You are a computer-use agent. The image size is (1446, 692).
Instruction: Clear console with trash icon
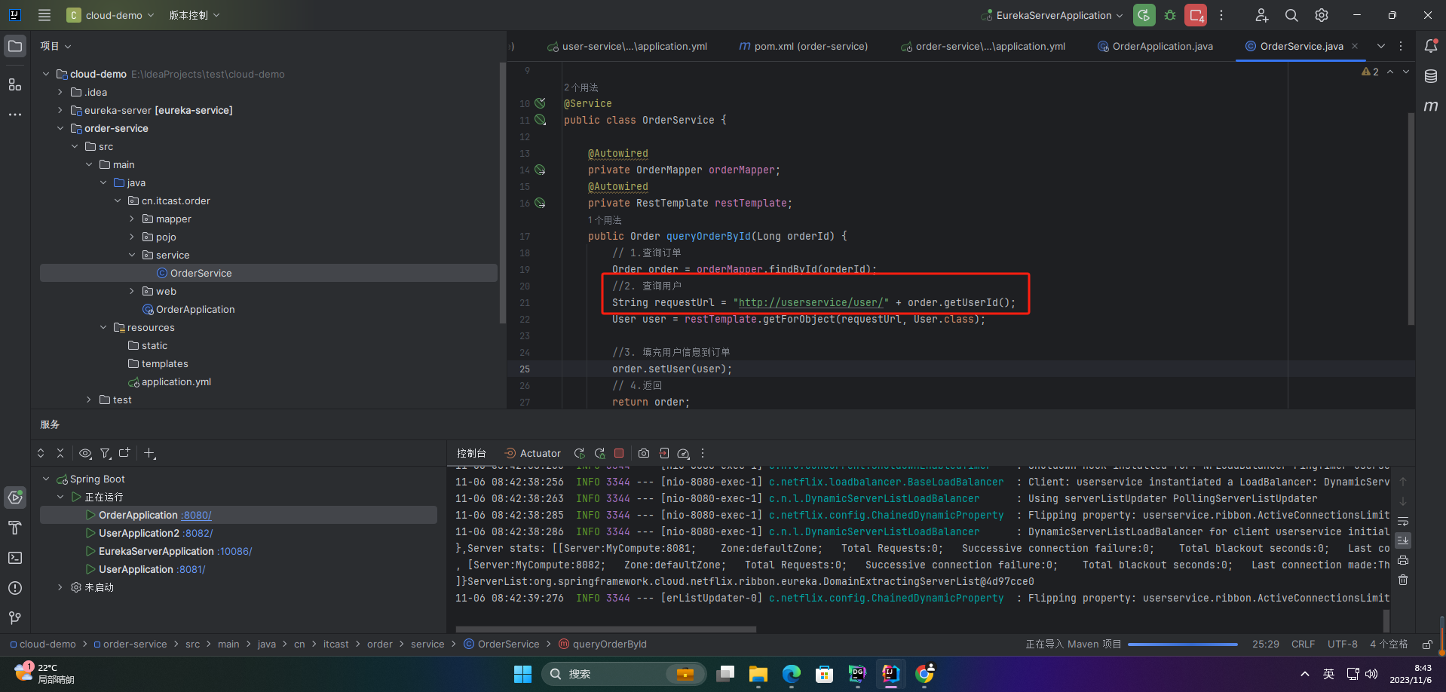point(1403,580)
